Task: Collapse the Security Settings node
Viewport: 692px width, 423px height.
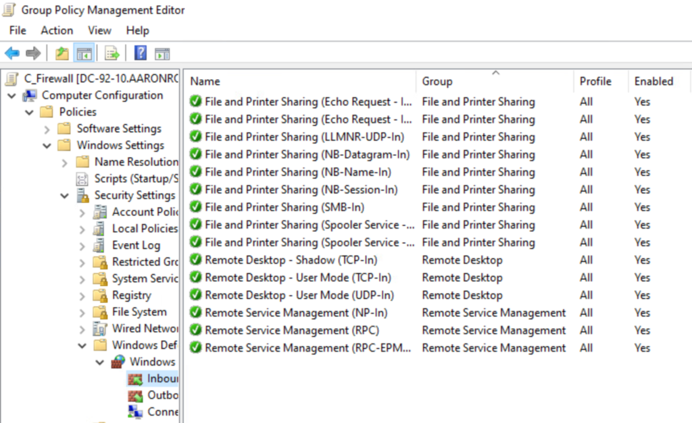Action: click(x=65, y=196)
